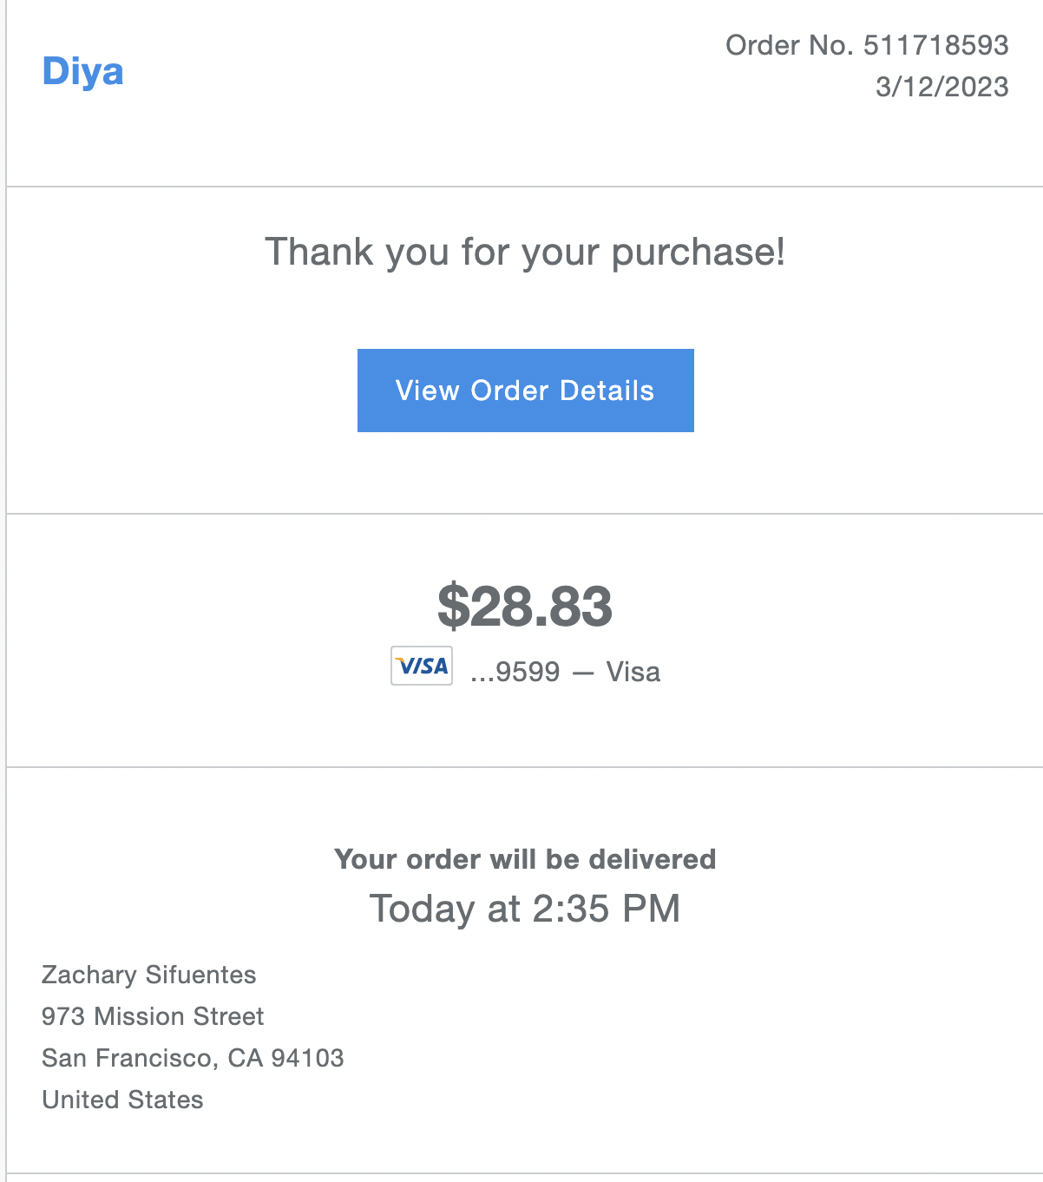
Task: Click the divider line below the header
Action: (525, 186)
